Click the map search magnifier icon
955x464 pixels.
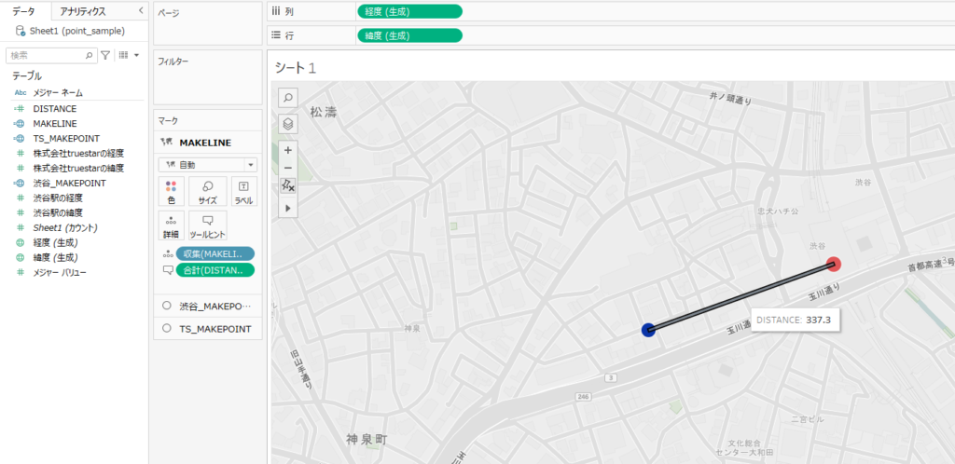288,98
